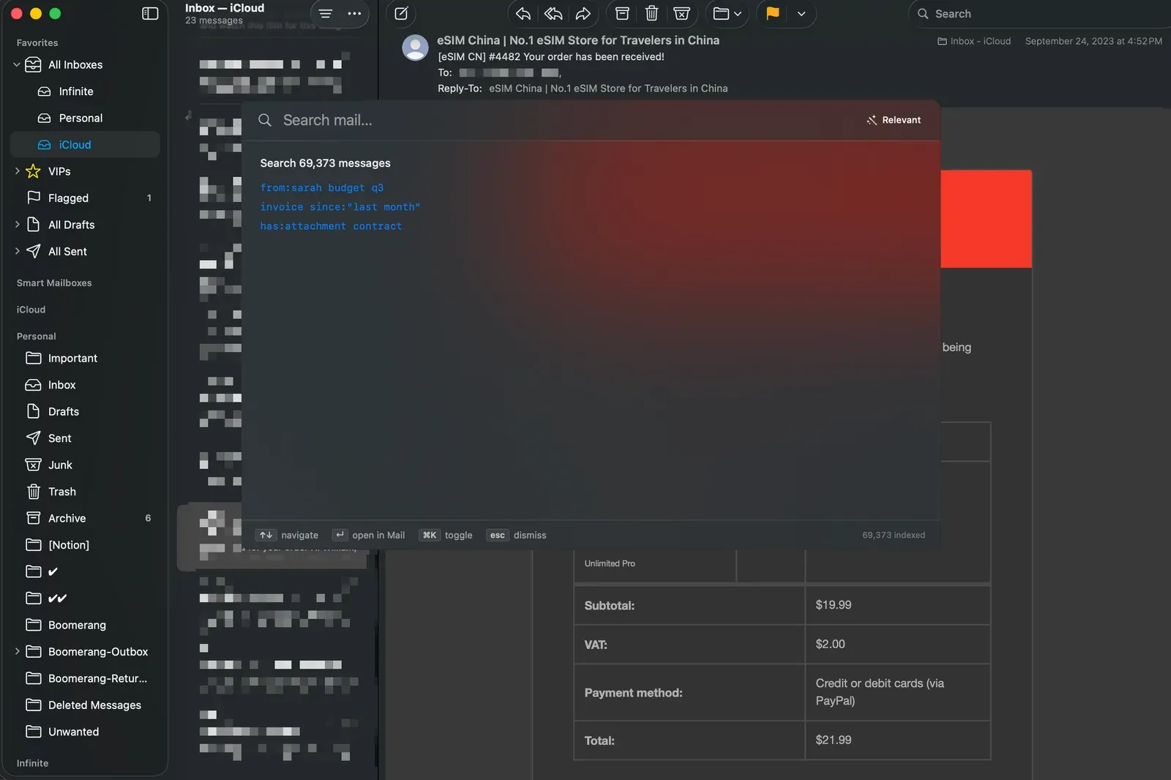Click the All Inboxes tray icon
The image size is (1171, 780).
click(33, 64)
